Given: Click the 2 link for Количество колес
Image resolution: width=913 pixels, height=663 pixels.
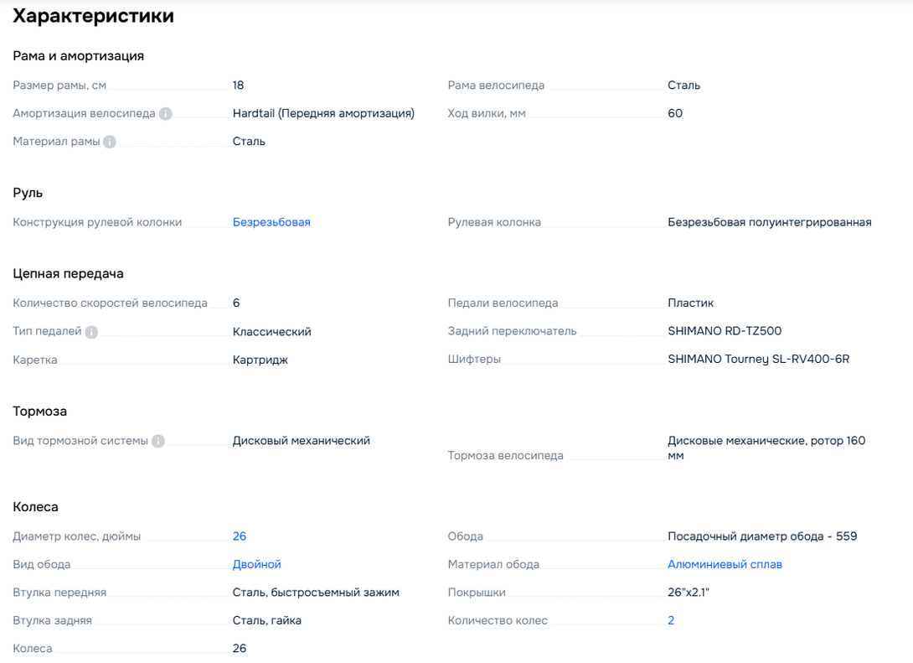Looking at the screenshot, I should pyautogui.click(x=671, y=620).
